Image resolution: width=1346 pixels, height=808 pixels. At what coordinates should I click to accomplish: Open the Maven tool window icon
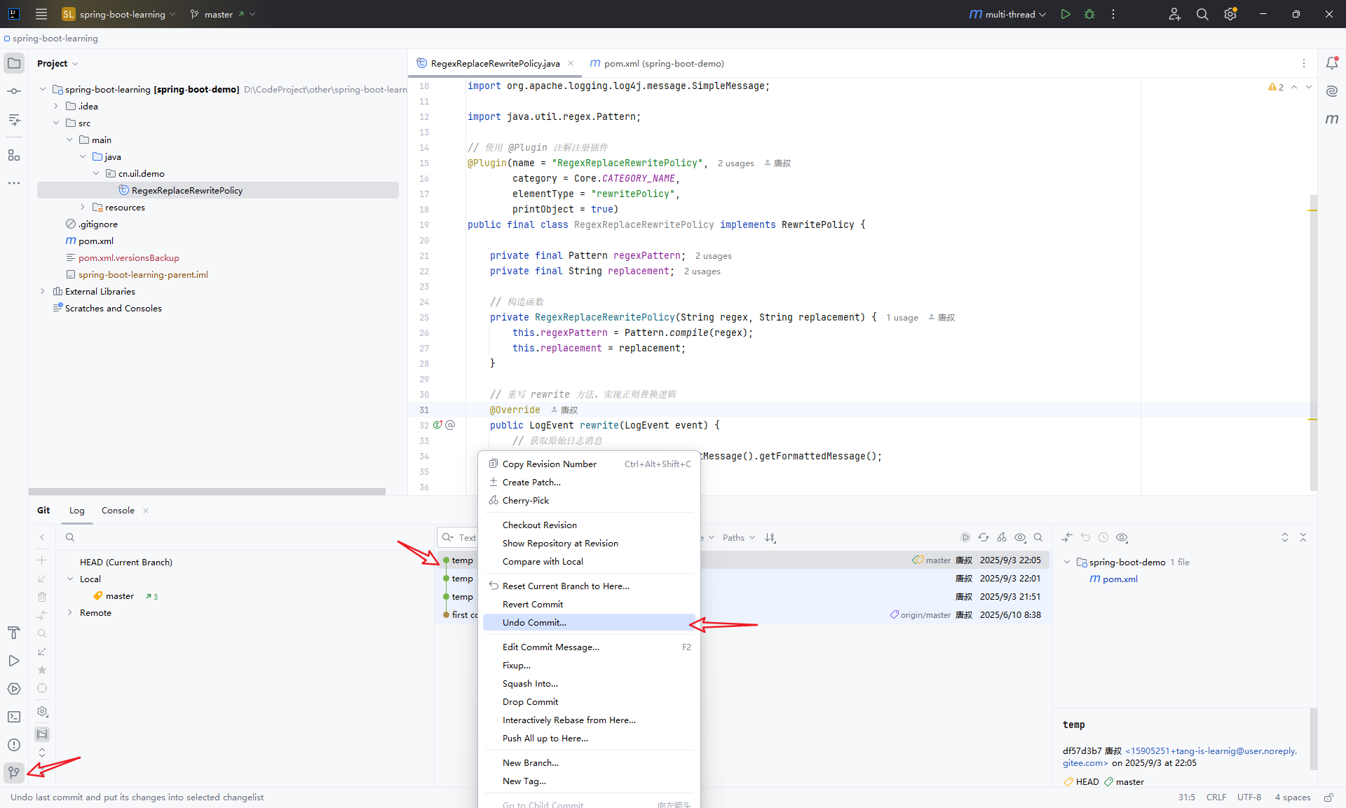point(1332,119)
